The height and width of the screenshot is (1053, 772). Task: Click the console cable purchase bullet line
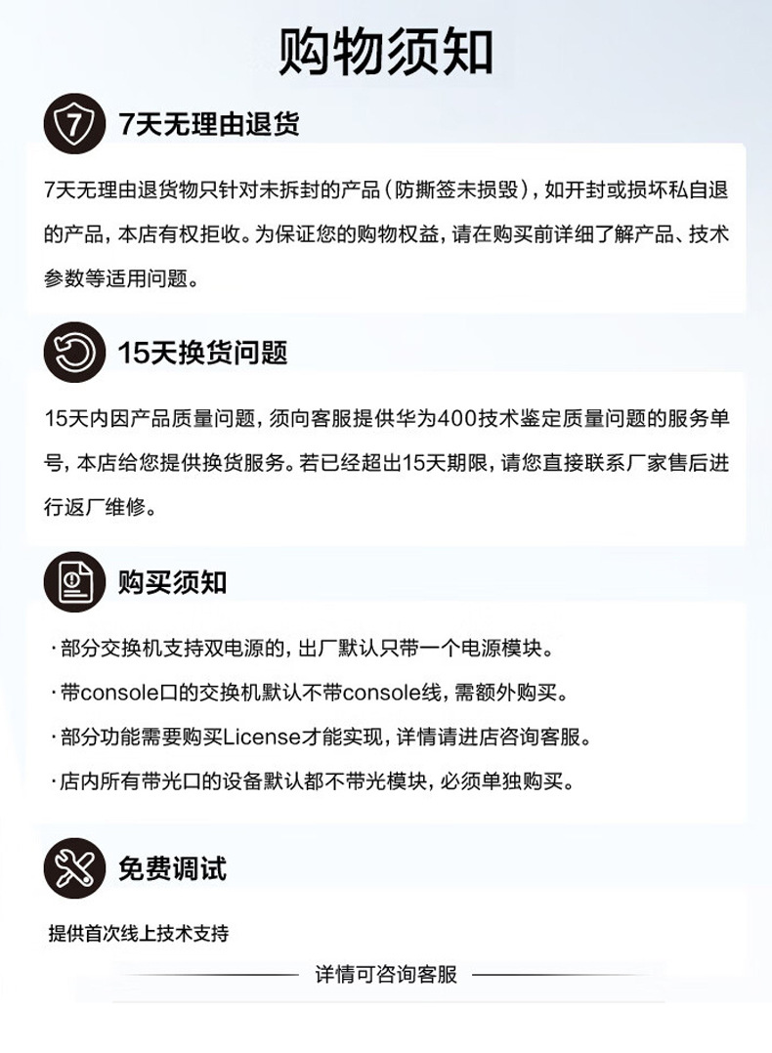pyautogui.click(x=310, y=693)
